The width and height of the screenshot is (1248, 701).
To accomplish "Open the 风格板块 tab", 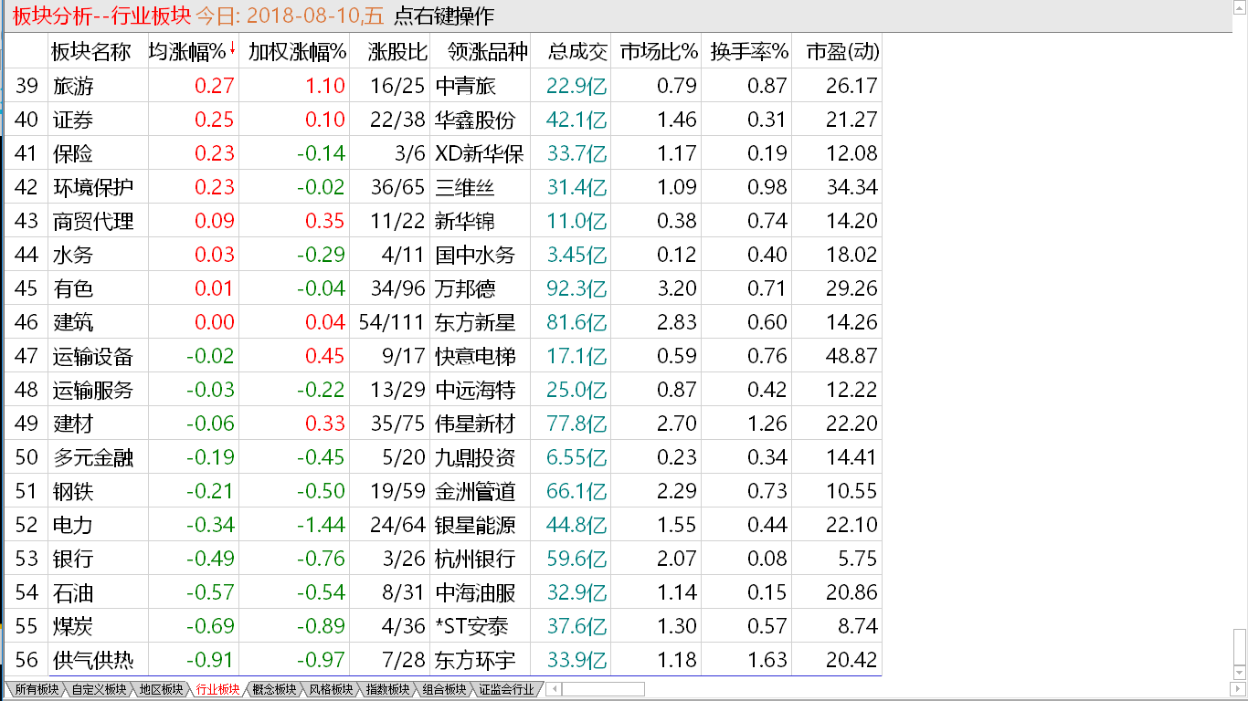I will [331, 689].
